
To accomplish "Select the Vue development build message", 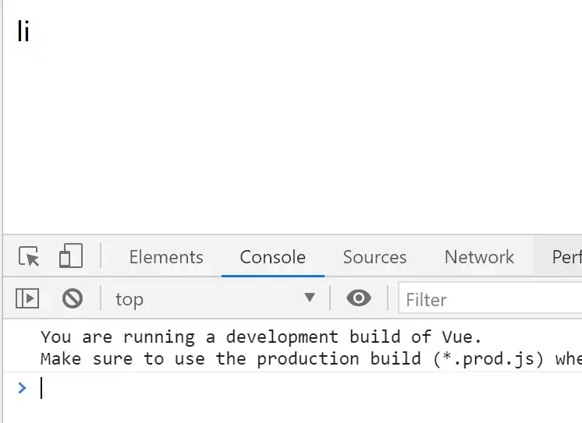I will [261, 337].
